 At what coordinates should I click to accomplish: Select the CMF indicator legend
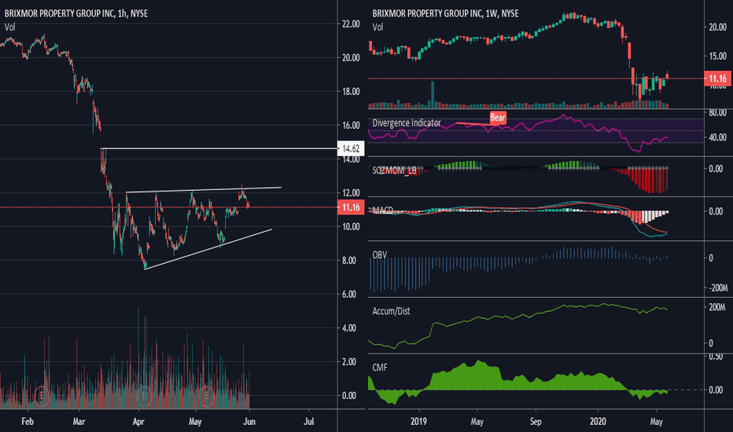click(380, 368)
